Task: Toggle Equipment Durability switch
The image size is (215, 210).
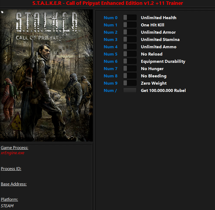Action: point(130,61)
